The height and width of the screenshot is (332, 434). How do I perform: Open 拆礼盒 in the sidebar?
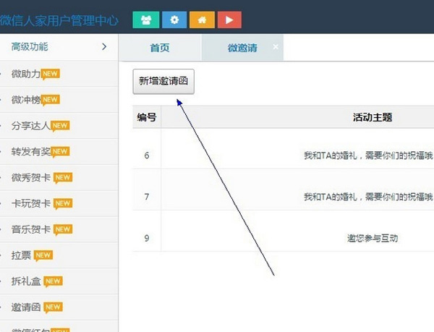[x=59, y=281]
